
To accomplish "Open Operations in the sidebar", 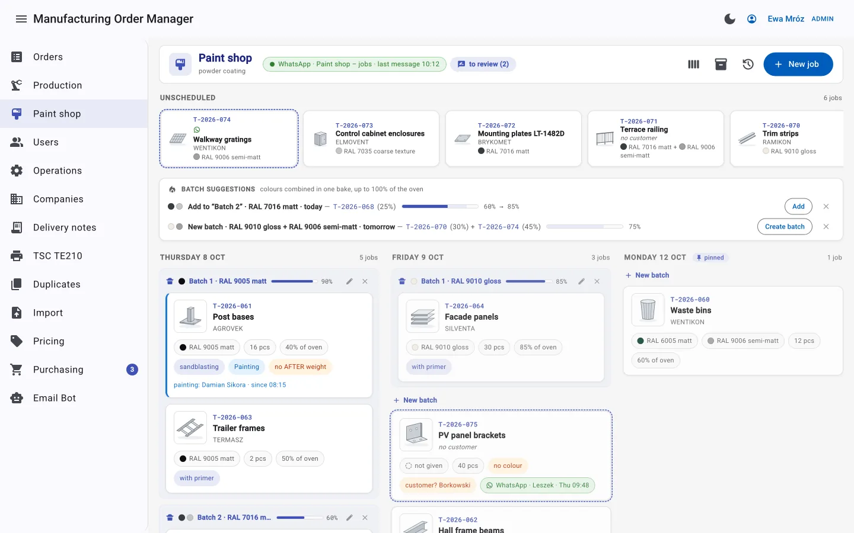I will point(74,171).
